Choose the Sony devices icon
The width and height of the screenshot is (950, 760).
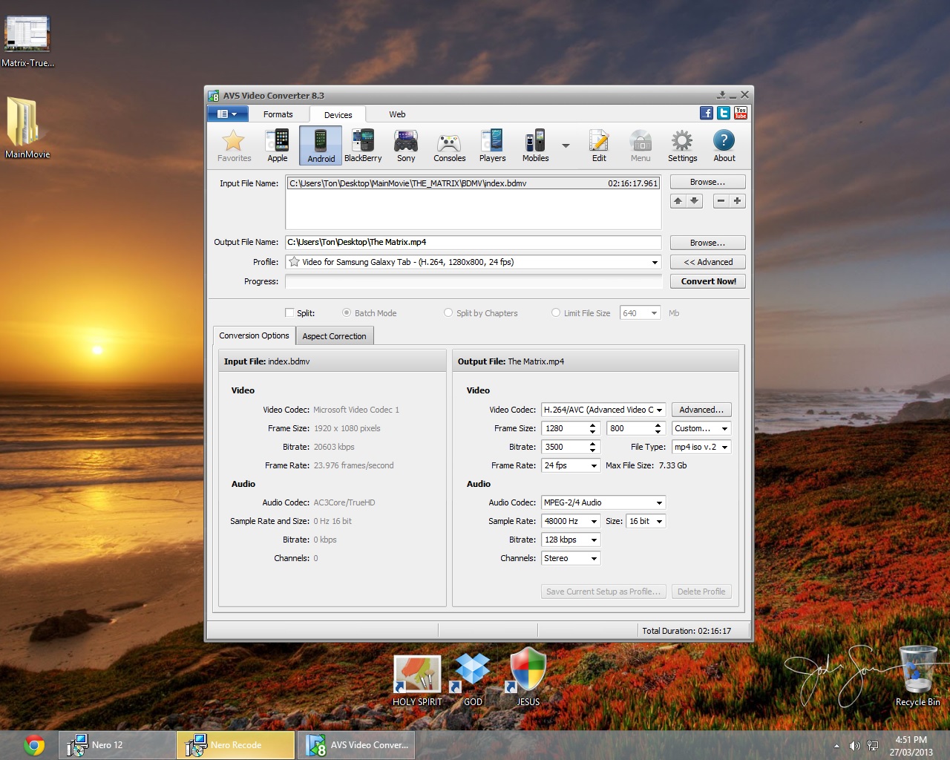[406, 145]
